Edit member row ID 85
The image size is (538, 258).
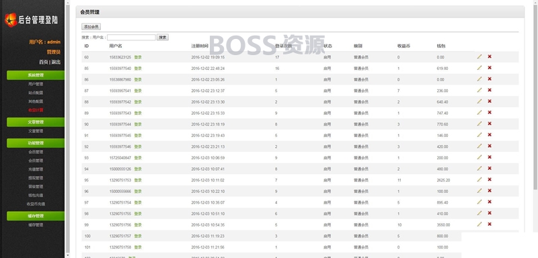479,68
